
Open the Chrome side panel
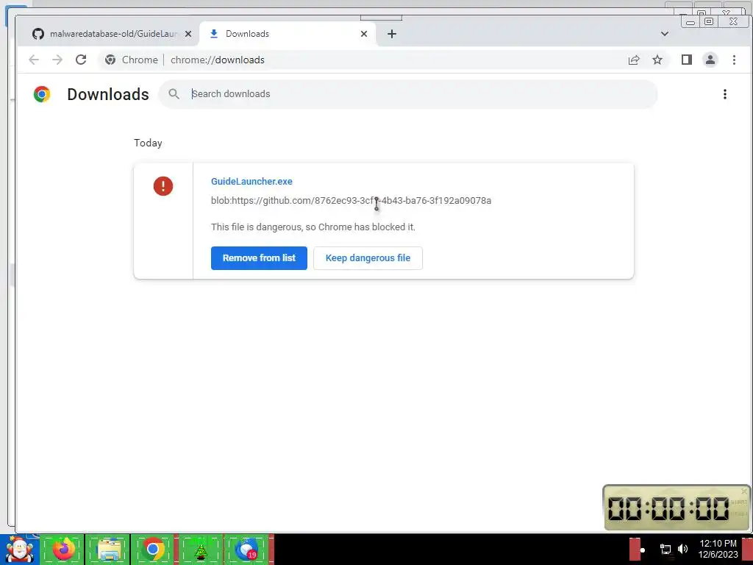coord(687,60)
